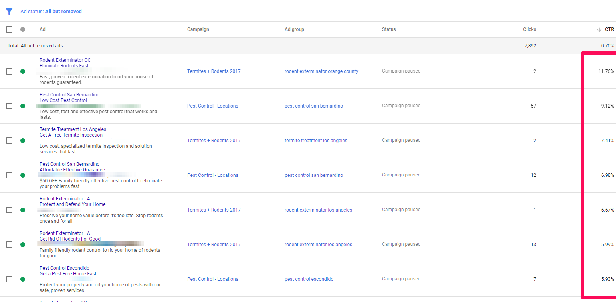The image size is (616, 302).
Task: Click green status dot for Protect and Defend Your Home ad
Action: 23,210
